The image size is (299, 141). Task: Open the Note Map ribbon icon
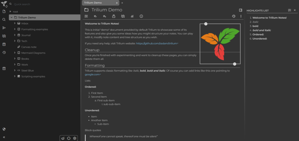pos(123,16)
